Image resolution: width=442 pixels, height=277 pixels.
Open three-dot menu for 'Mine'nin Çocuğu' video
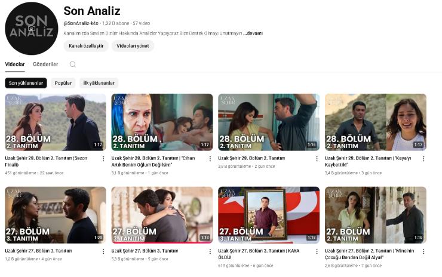[423, 251]
